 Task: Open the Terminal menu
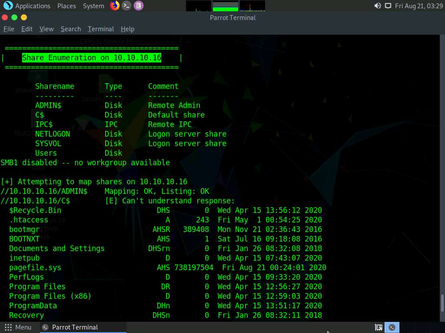(101, 29)
